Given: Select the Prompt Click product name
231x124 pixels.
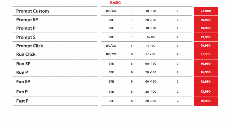Looking at the screenshot, I should pos(30,46).
